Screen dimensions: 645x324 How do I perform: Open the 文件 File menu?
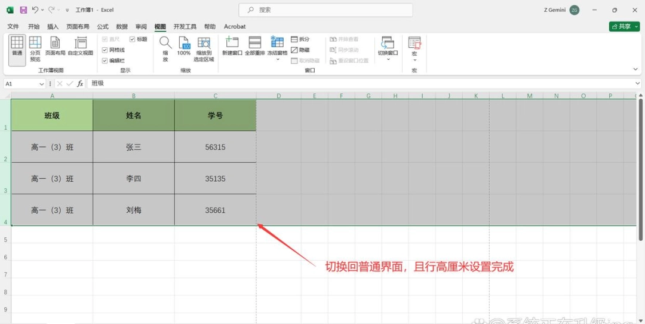coord(13,26)
